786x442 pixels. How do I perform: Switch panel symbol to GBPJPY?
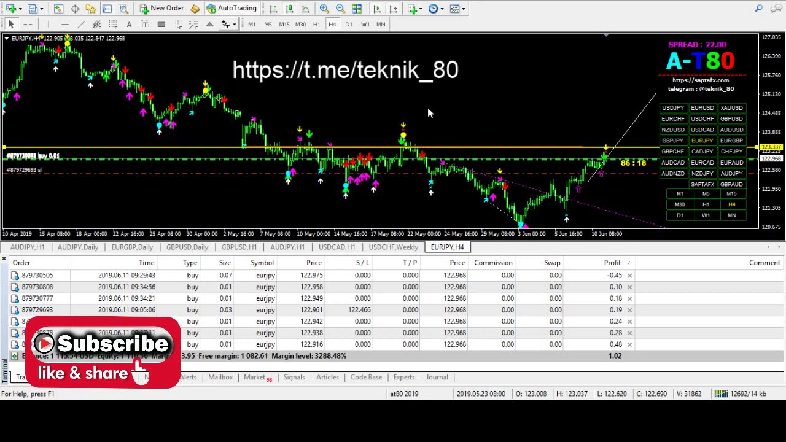tap(673, 141)
